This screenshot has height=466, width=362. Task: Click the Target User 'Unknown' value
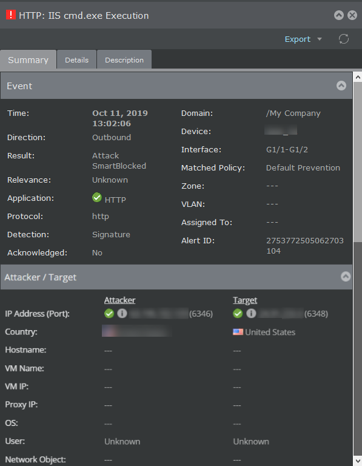(x=251, y=442)
